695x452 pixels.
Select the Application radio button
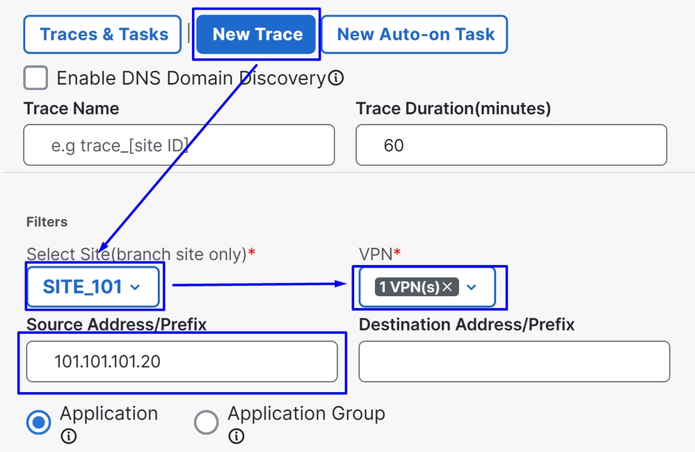point(38,422)
